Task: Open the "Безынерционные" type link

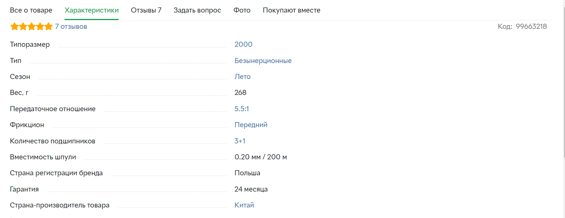Action: coord(263,61)
